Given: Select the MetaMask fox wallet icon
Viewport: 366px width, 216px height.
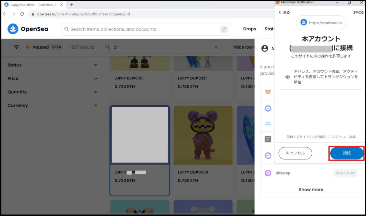Looking at the screenshot, I should (268, 92).
